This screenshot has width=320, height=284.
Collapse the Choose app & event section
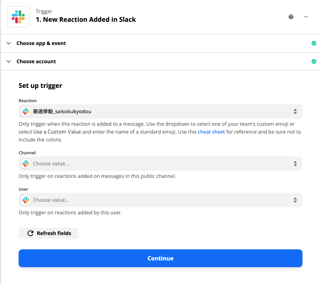(x=9, y=43)
